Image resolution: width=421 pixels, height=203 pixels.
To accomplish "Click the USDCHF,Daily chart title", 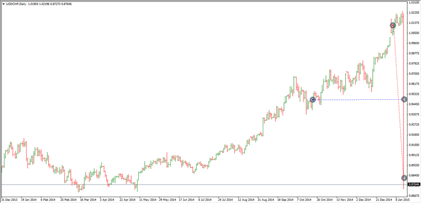I will pyautogui.click(x=17, y=4).
